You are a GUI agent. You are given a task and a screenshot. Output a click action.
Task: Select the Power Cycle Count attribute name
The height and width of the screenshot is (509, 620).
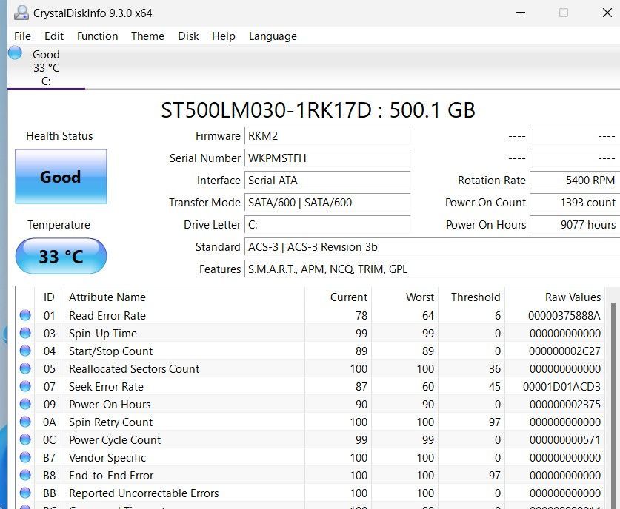[x=115, y=440]
